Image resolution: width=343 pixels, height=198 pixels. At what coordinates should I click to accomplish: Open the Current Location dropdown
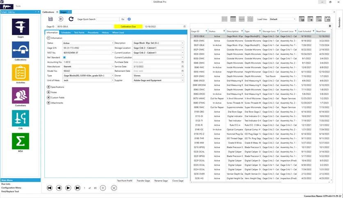183,53
